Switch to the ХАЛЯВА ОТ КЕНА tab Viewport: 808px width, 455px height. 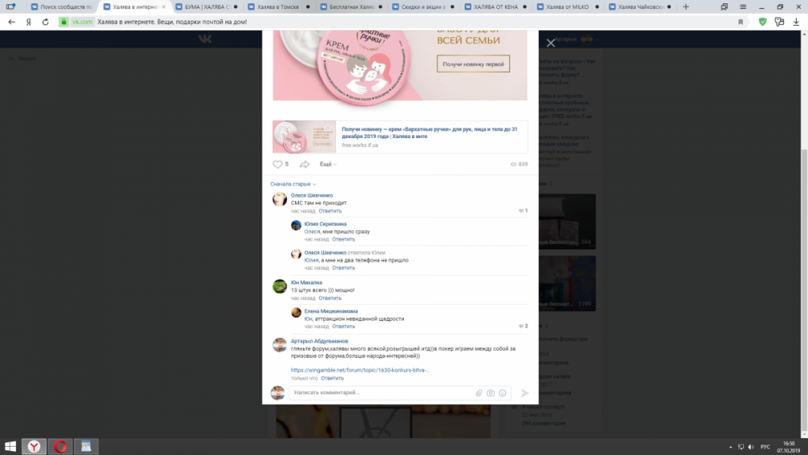pyautogui.click(x=494, y=6)
